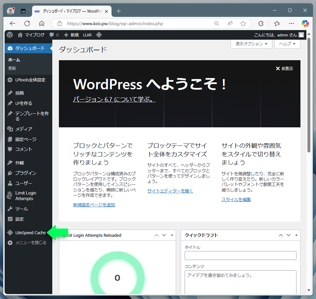The image size is (316, 299).
Task: Open a new browser tab
Action: point(119,11)
